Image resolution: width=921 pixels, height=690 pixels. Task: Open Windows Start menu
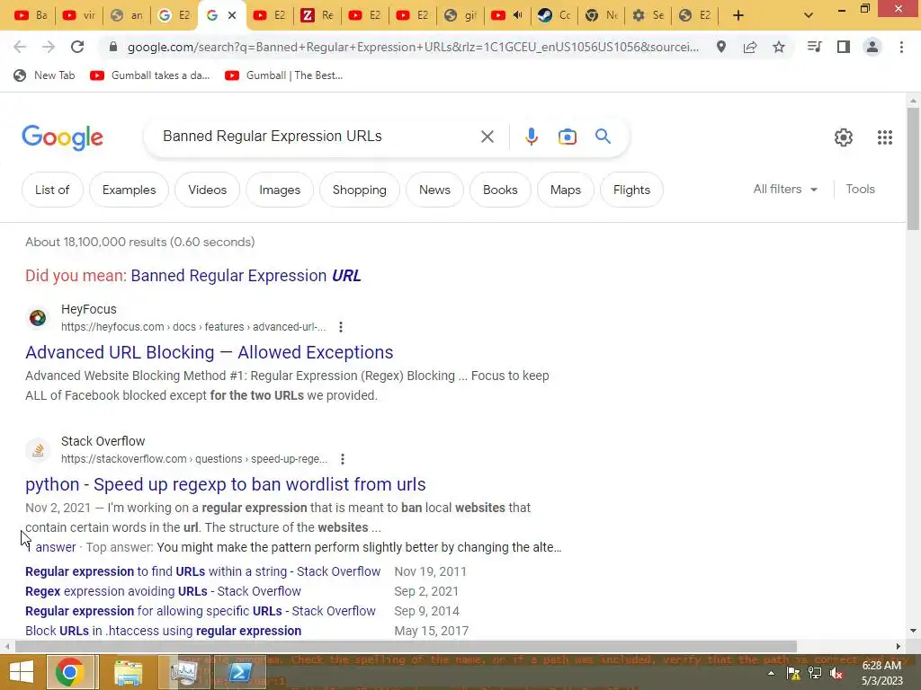[x=22, y=672]
